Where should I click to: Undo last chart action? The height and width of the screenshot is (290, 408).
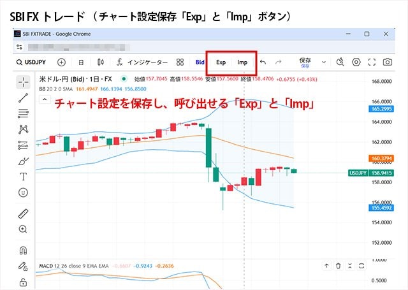[x=263, y=62]
